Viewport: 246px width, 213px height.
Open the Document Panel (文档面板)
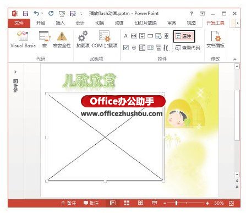pos(215,40)
